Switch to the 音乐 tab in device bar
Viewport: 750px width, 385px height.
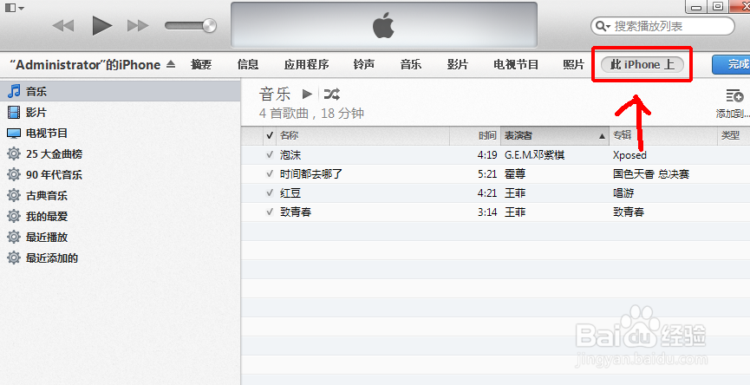410,64
